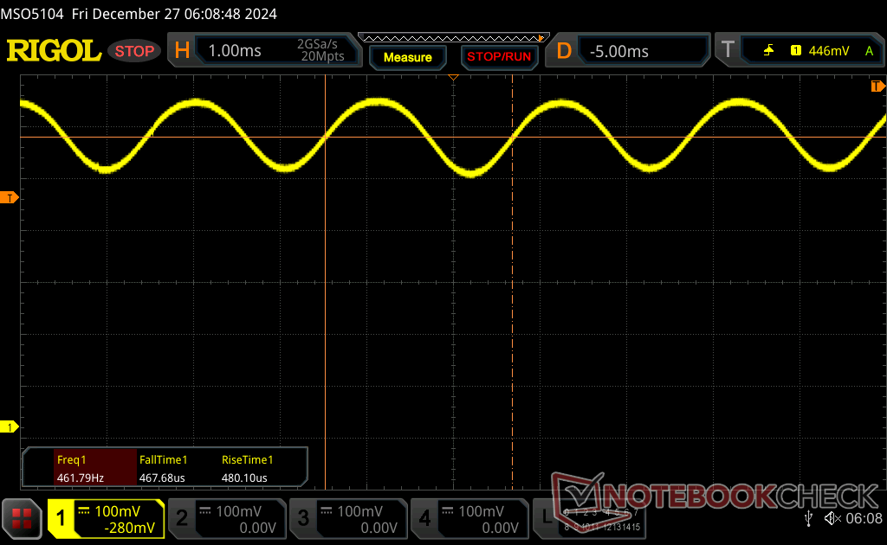
Task: Click the RIGOL logo
Action: pyautogui.click(x=54, y=51)
